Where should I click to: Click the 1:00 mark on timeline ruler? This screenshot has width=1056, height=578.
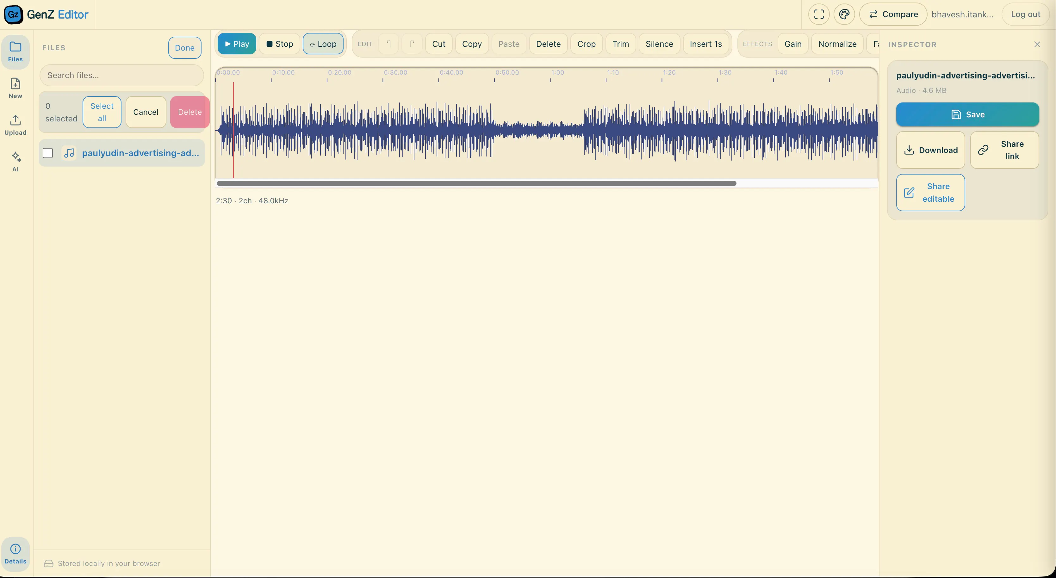[557, 72]
